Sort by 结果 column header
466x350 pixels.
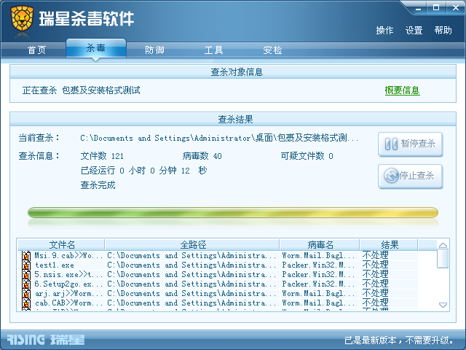point(389,245)
